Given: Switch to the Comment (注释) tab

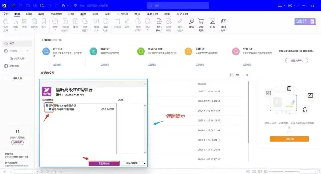Looking at the screenshot, I should [71, 14].
